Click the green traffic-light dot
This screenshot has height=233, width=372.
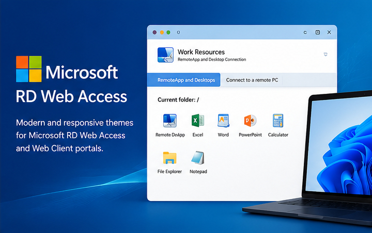[x=168, y=32]
